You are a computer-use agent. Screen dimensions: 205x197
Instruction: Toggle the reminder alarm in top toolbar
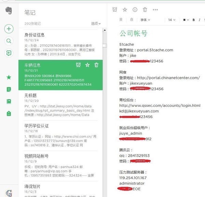(x=115, y=10)
